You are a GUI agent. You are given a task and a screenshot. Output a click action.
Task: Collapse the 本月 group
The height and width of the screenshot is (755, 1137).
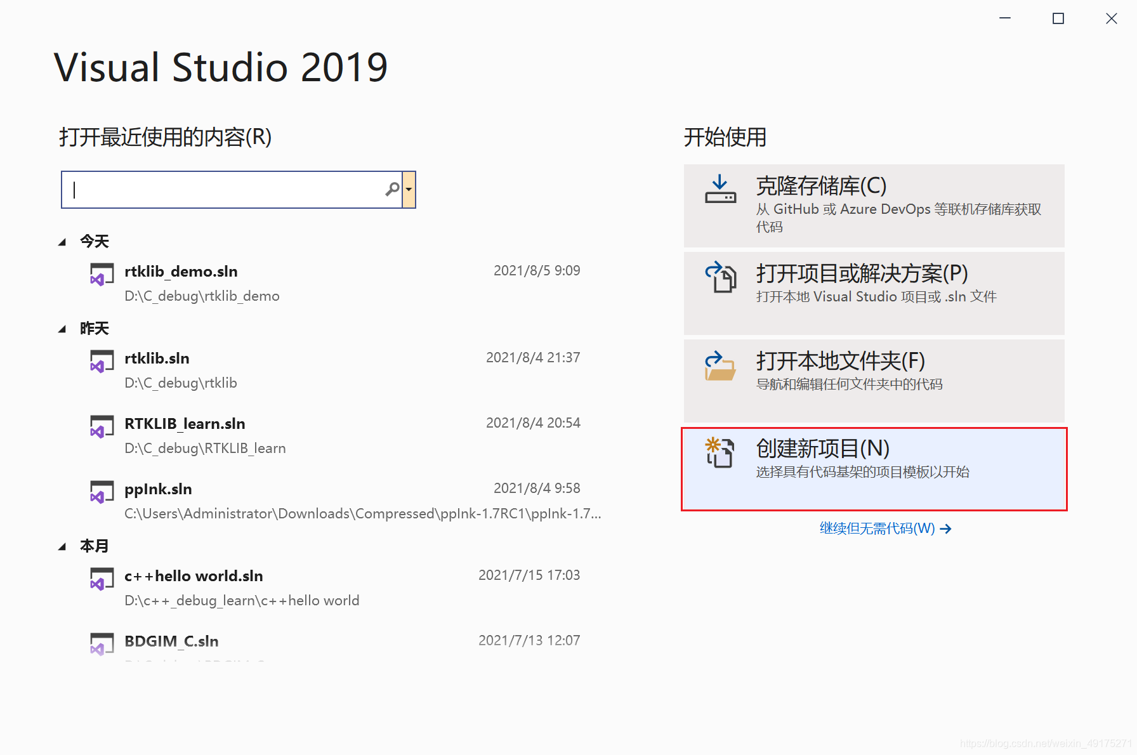[x=62, y=546]
